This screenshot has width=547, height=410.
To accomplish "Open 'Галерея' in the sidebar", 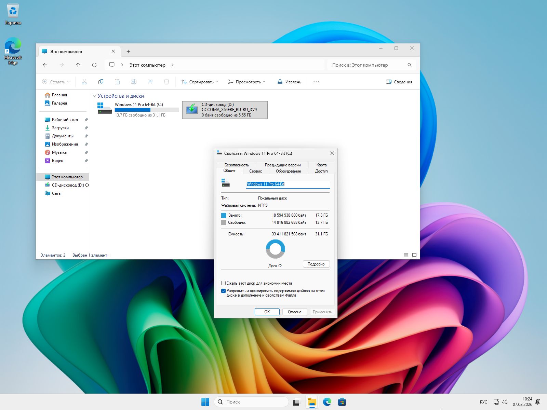I will pos(59,103).
